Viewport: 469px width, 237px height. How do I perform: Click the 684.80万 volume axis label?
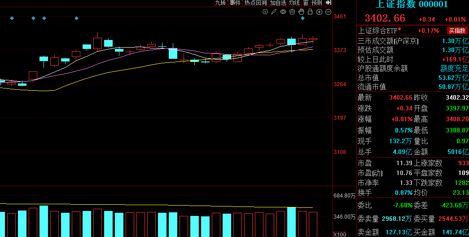point(345,196)
